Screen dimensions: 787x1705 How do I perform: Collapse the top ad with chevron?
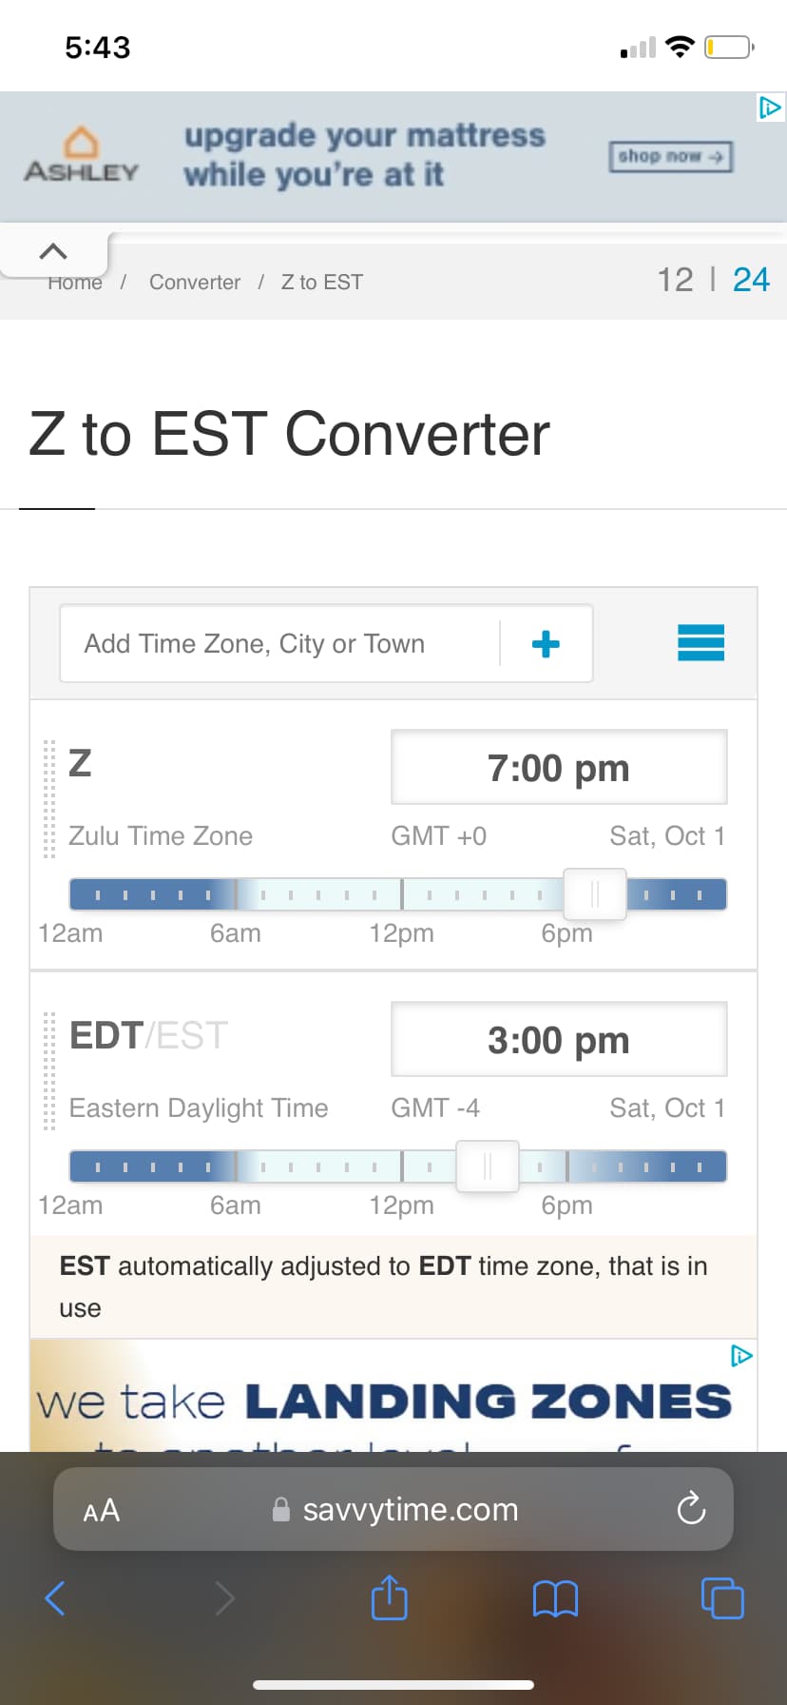pyautogui.click(x=53, y=252)
